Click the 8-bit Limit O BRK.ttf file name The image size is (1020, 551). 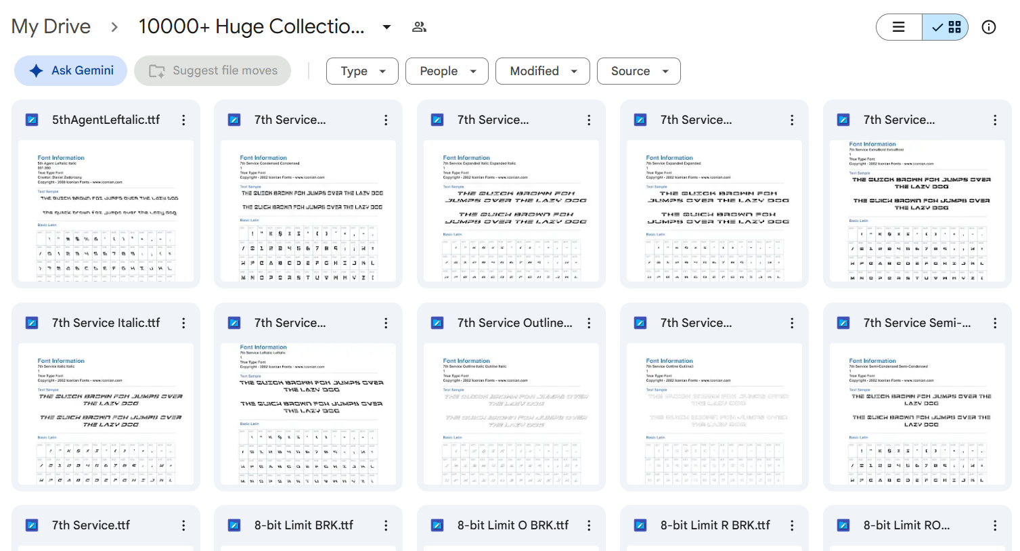pos(513,525)
